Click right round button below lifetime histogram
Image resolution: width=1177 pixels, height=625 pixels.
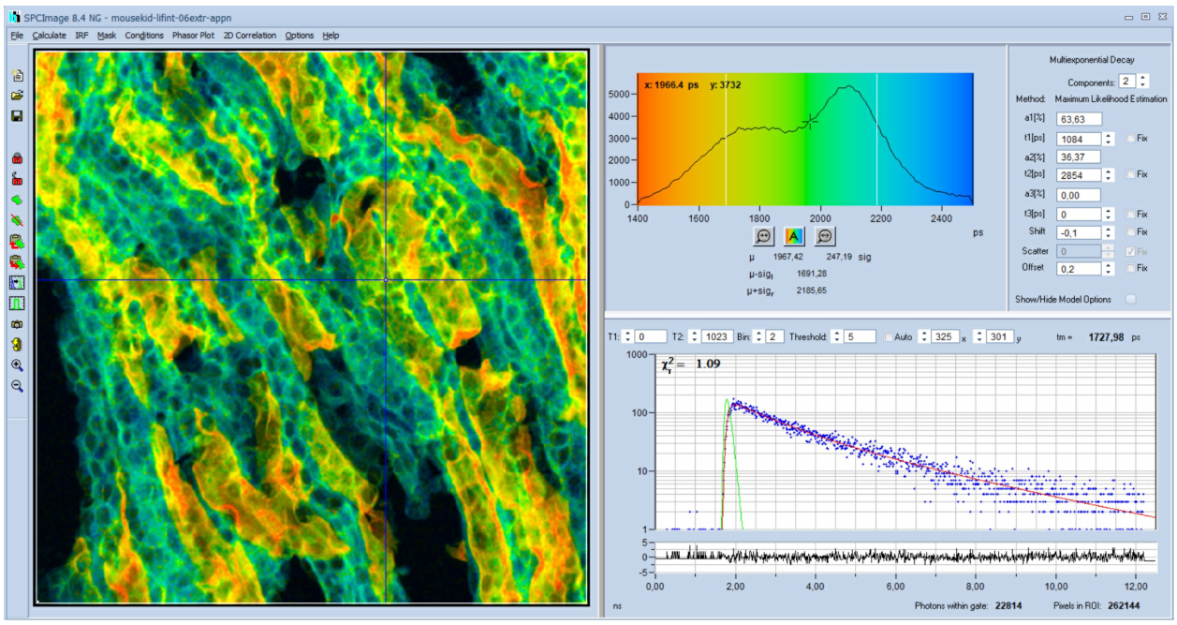point(825,235)
